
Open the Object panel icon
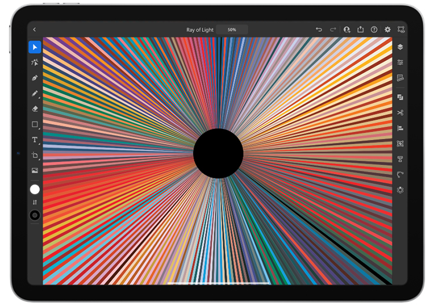400,144
